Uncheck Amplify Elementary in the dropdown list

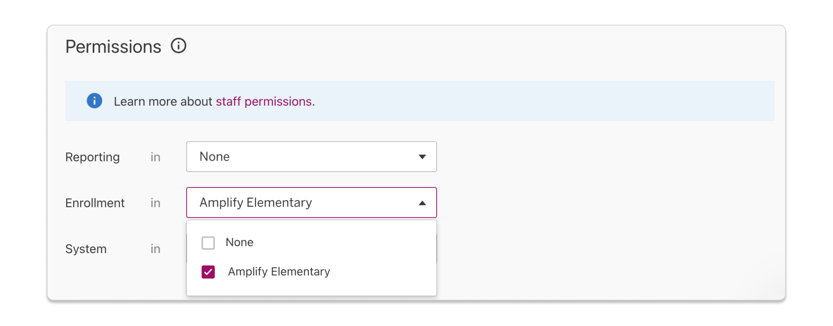[208, 272]
